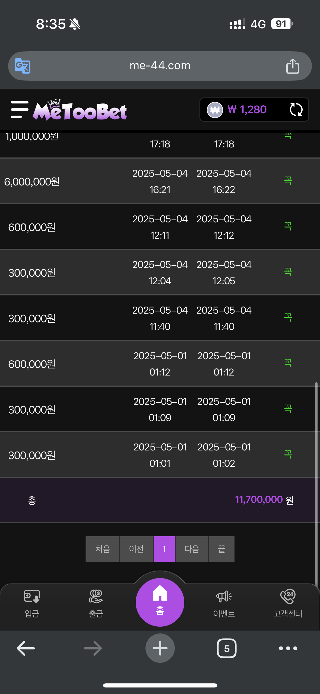
Task: Open 입금 deposit in bottom navigation
Action: (x=32, y=604)
